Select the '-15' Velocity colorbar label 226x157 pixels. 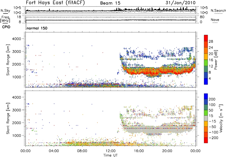(212, 121)
